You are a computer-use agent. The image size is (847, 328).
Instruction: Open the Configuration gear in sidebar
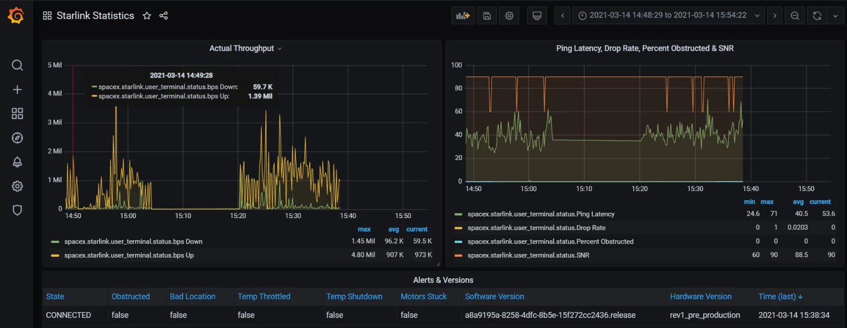(x=17, y=186)
